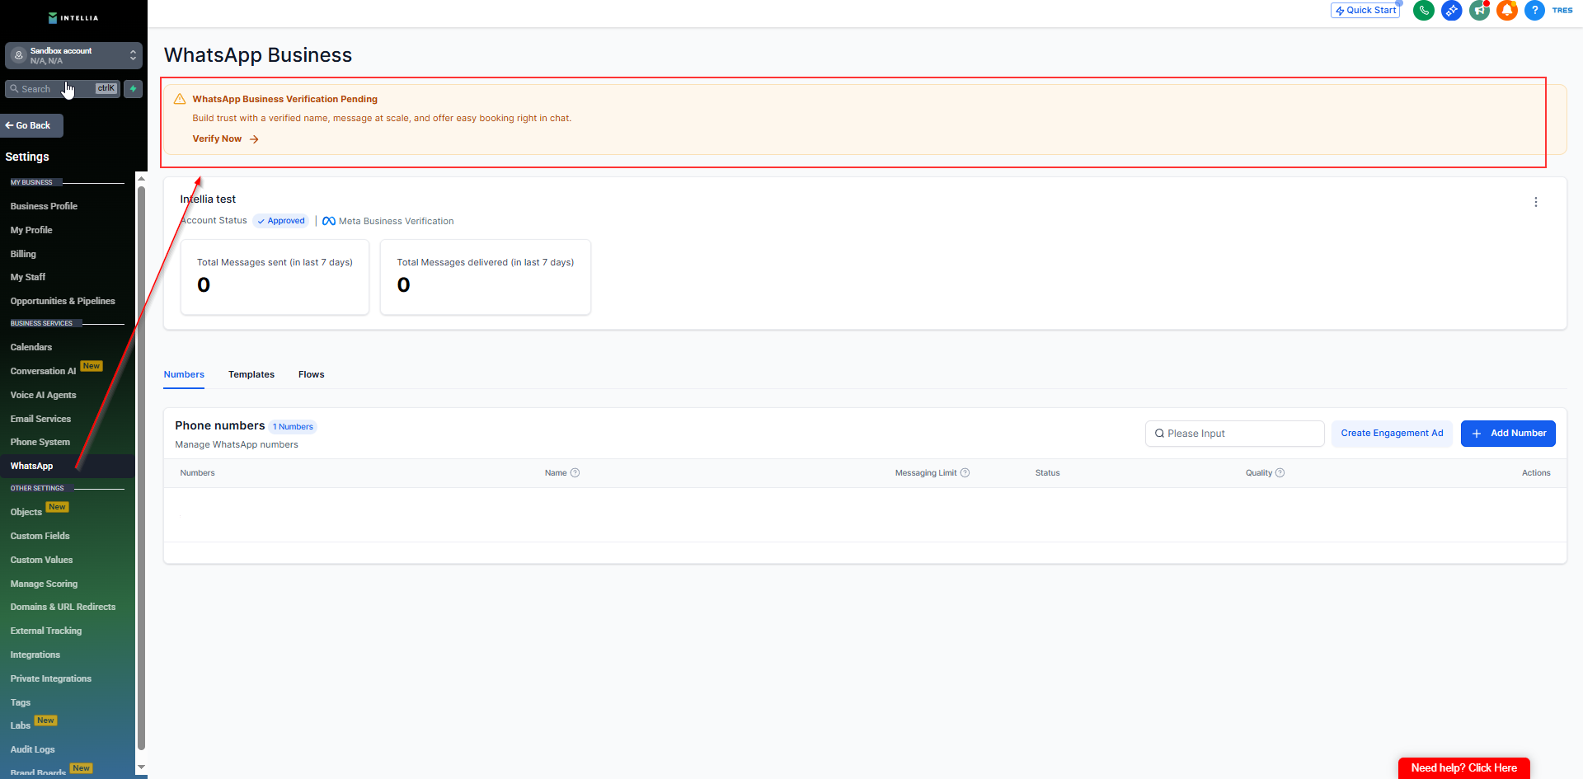
Task: Open External Tracking settings
Action: [46, 631]
